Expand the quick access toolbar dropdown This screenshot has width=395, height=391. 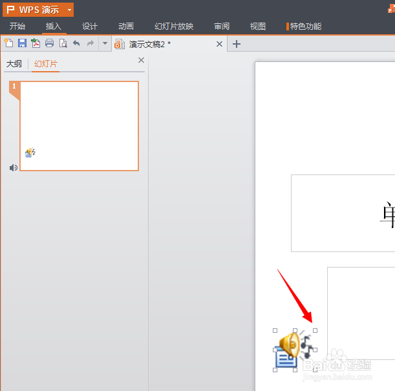point(105,43)
